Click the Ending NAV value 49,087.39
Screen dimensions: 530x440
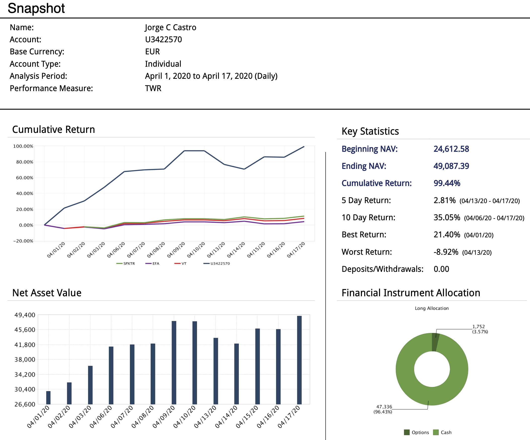451,166
